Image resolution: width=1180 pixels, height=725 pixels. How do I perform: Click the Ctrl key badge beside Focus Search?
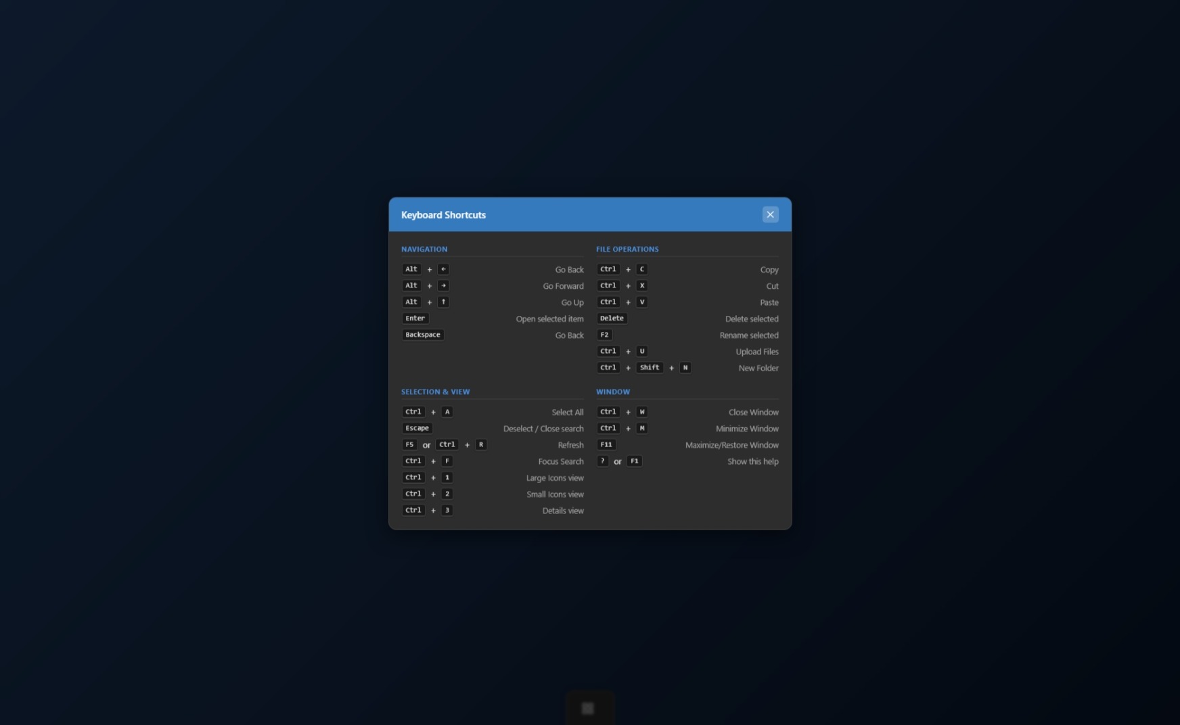click(x=413, y=461)
